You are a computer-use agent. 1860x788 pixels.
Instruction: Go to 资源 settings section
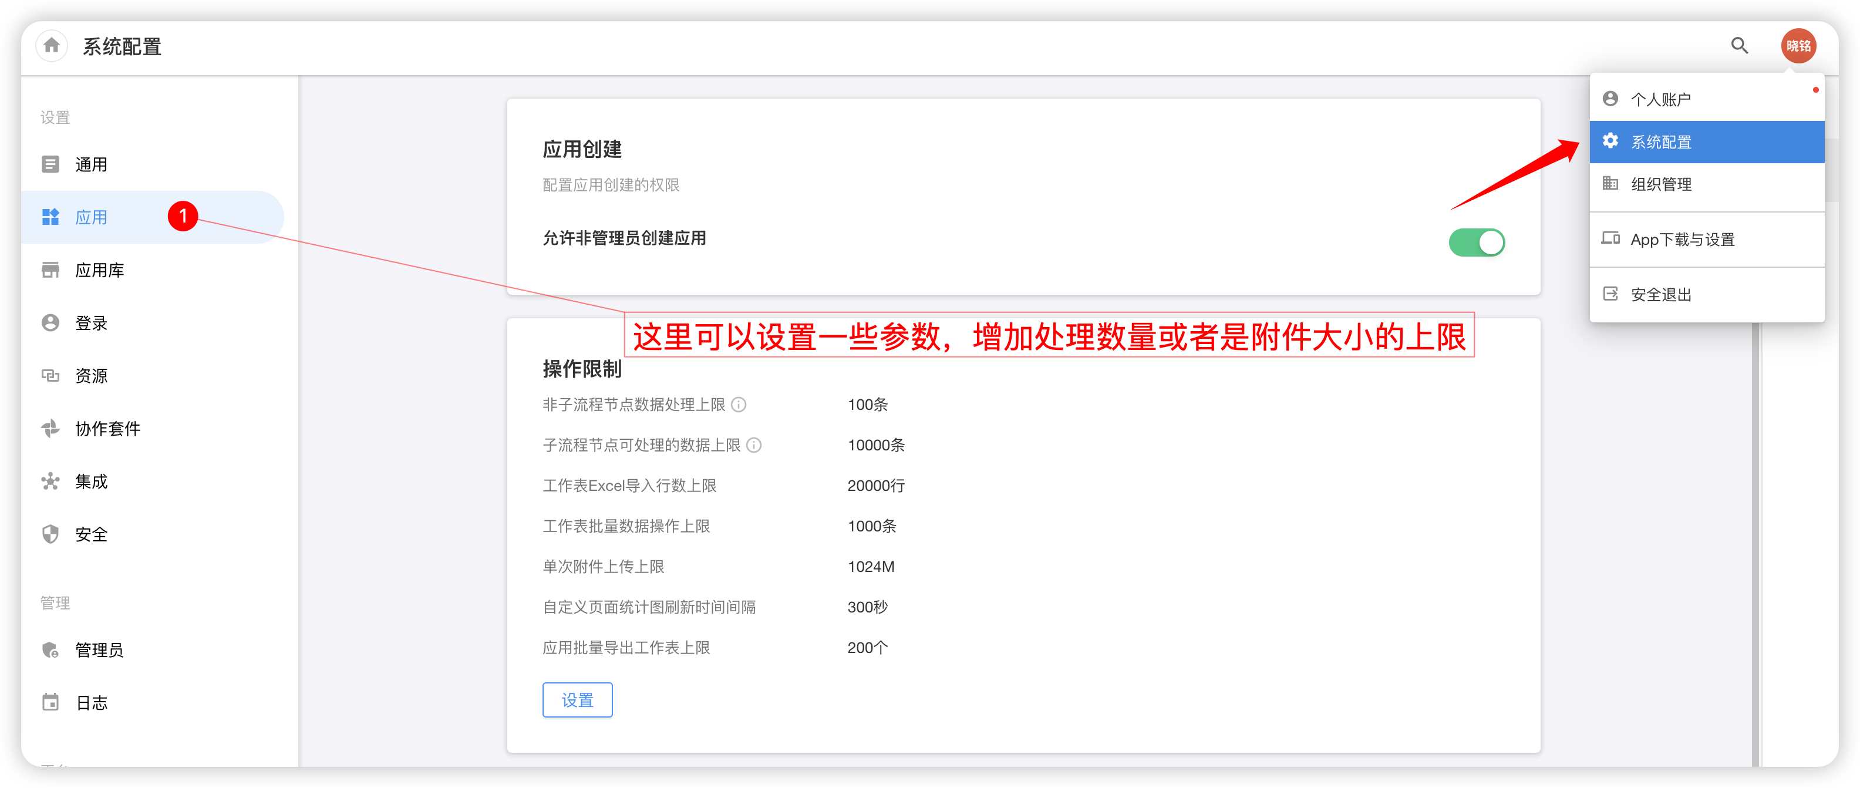91,376
